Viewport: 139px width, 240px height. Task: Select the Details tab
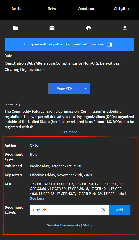tap(16, 9)
